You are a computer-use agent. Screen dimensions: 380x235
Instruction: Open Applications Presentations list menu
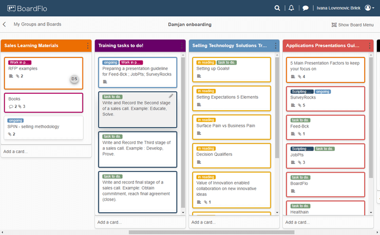[369, 46]
